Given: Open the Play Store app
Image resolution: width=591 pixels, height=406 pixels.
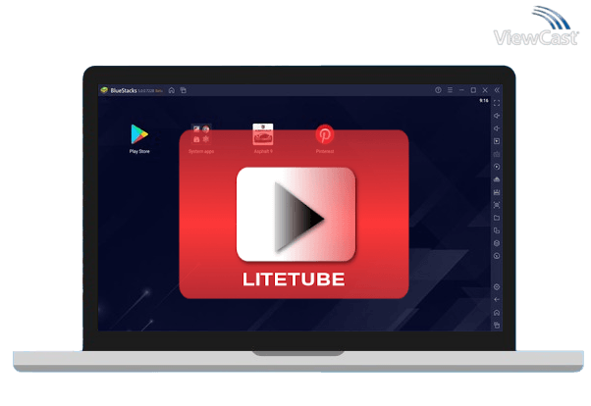Looking at the screenshot, I should 139,138.
